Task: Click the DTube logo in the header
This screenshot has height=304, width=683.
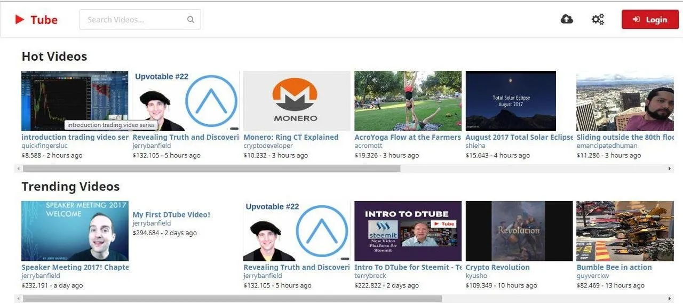Action: coord(36,20)
